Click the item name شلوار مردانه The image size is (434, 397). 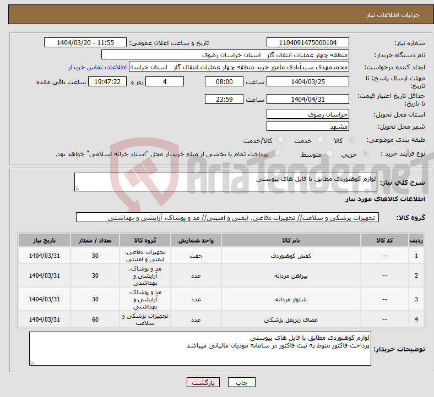pyautogui.click(x=291, y=299)
